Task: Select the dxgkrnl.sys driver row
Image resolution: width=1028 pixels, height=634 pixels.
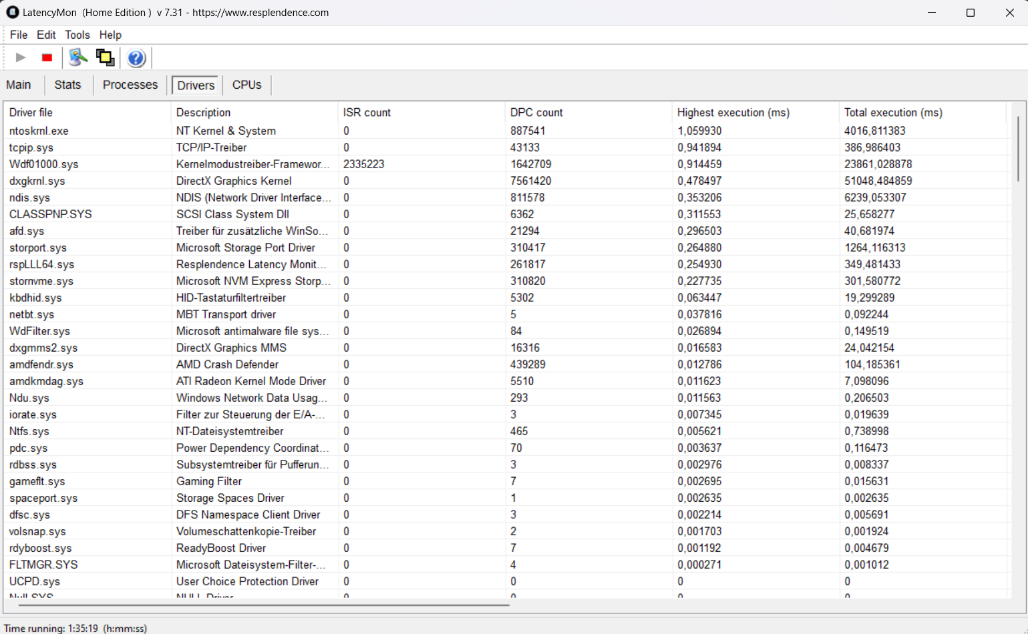Action: pos(507,181)
